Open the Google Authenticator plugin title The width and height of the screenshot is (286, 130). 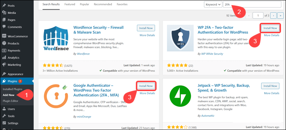tap(96, 90)
